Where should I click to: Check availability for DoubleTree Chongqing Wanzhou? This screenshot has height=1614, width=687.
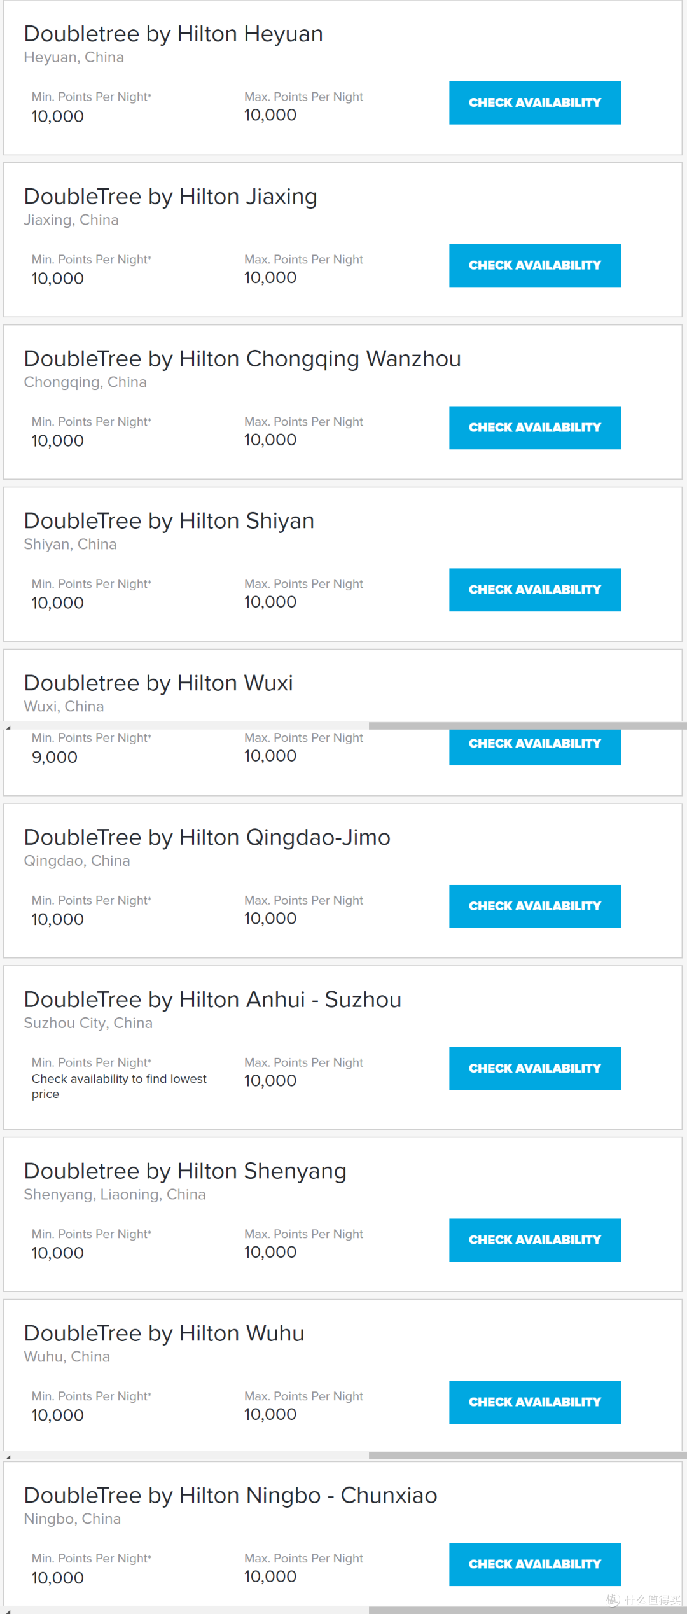pos(534,428)
